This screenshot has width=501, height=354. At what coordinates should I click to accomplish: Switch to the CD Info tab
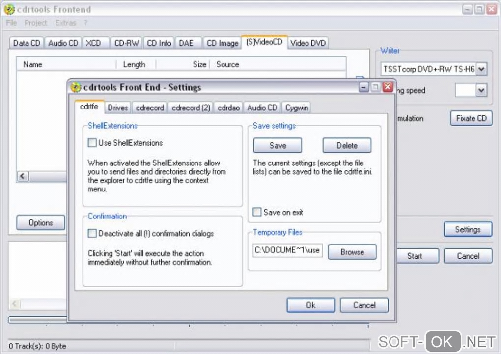pos(159,43)
